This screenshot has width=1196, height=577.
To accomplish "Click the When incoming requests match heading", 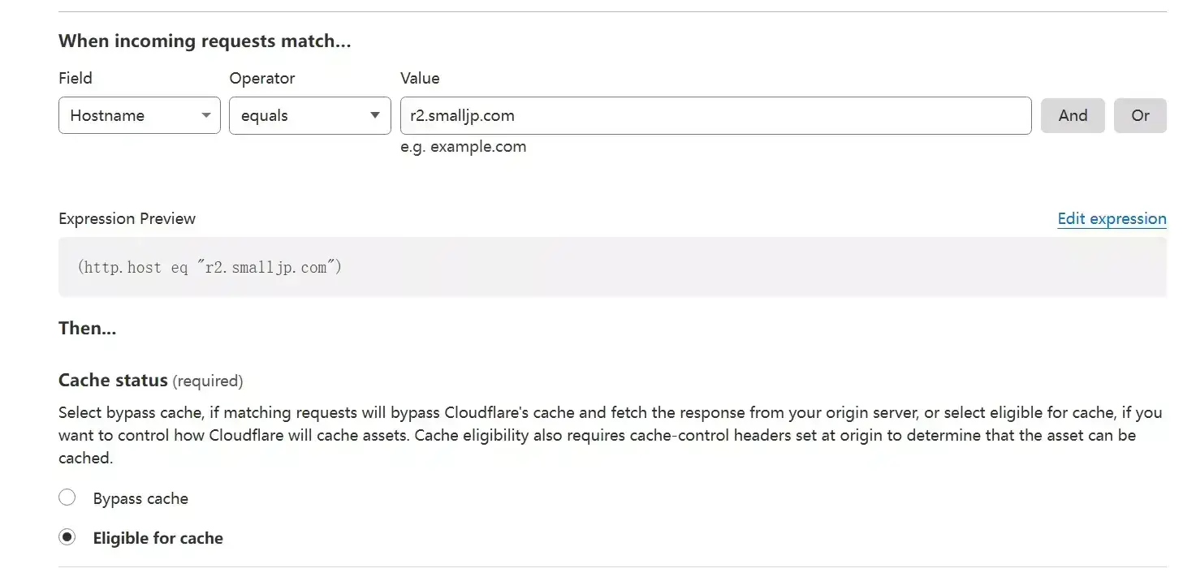I will click(x=205, y=41).
